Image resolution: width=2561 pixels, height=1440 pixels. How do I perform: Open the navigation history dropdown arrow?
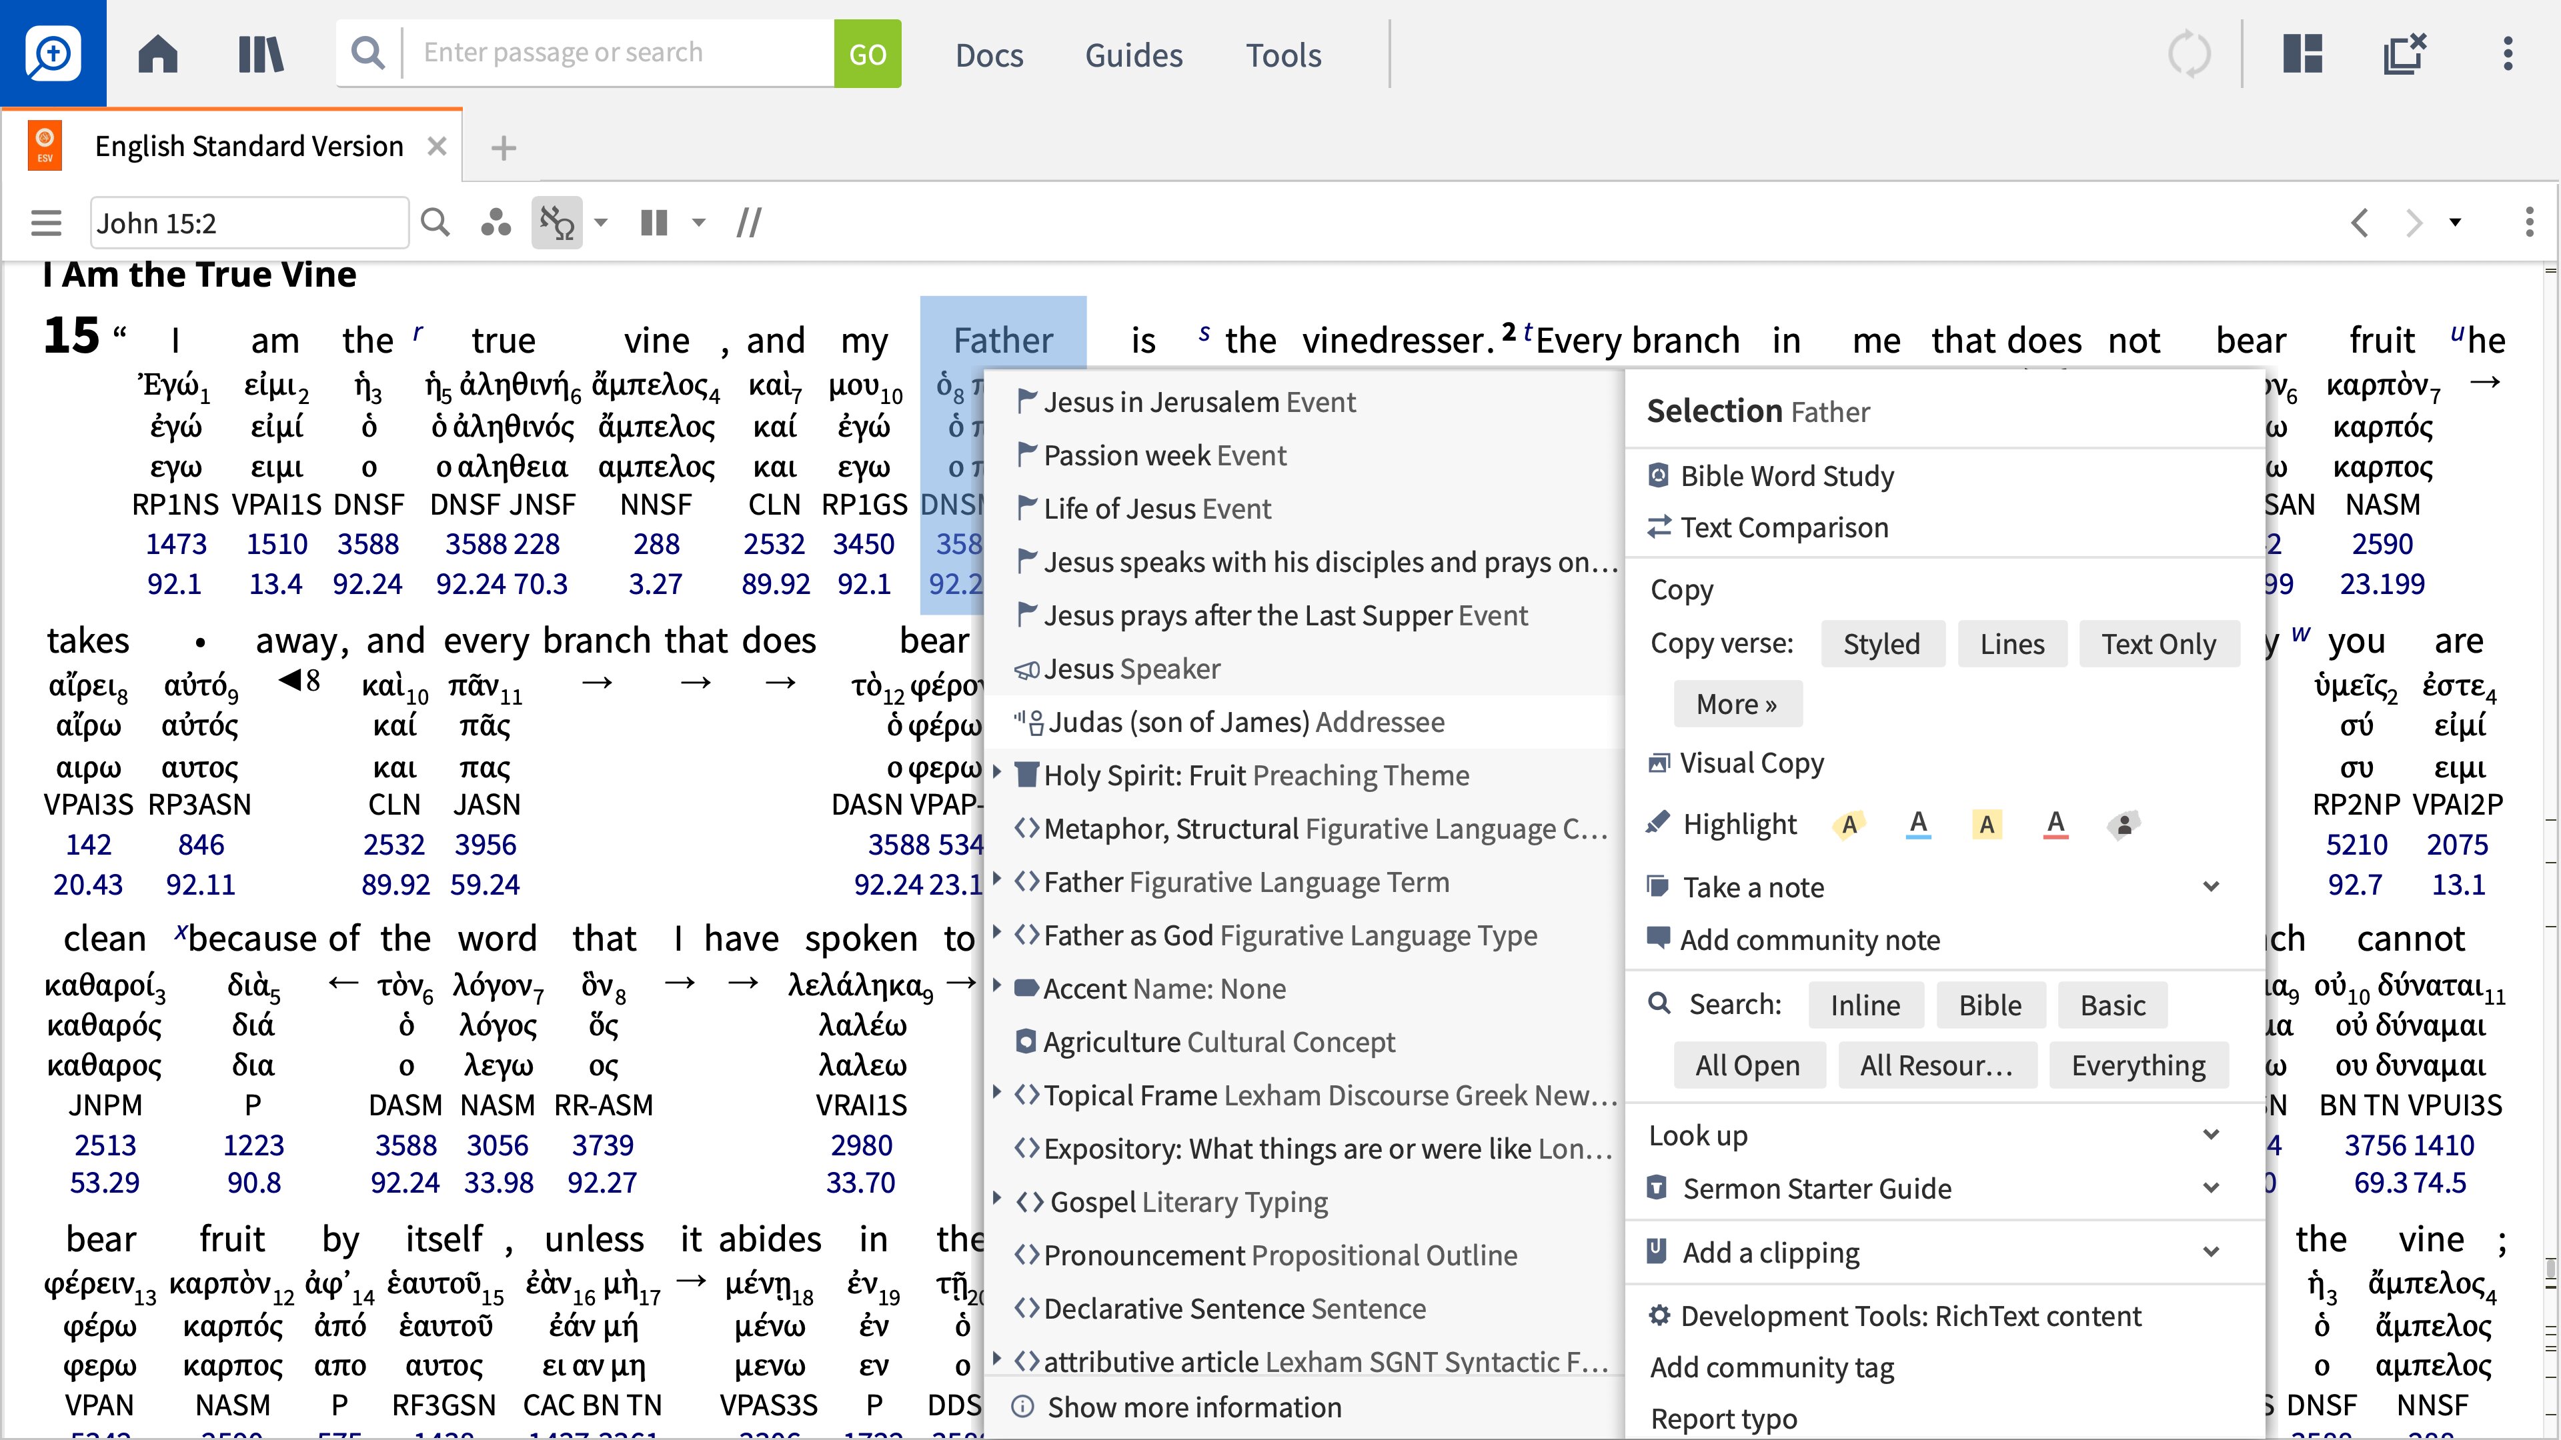coord(2454,223)
